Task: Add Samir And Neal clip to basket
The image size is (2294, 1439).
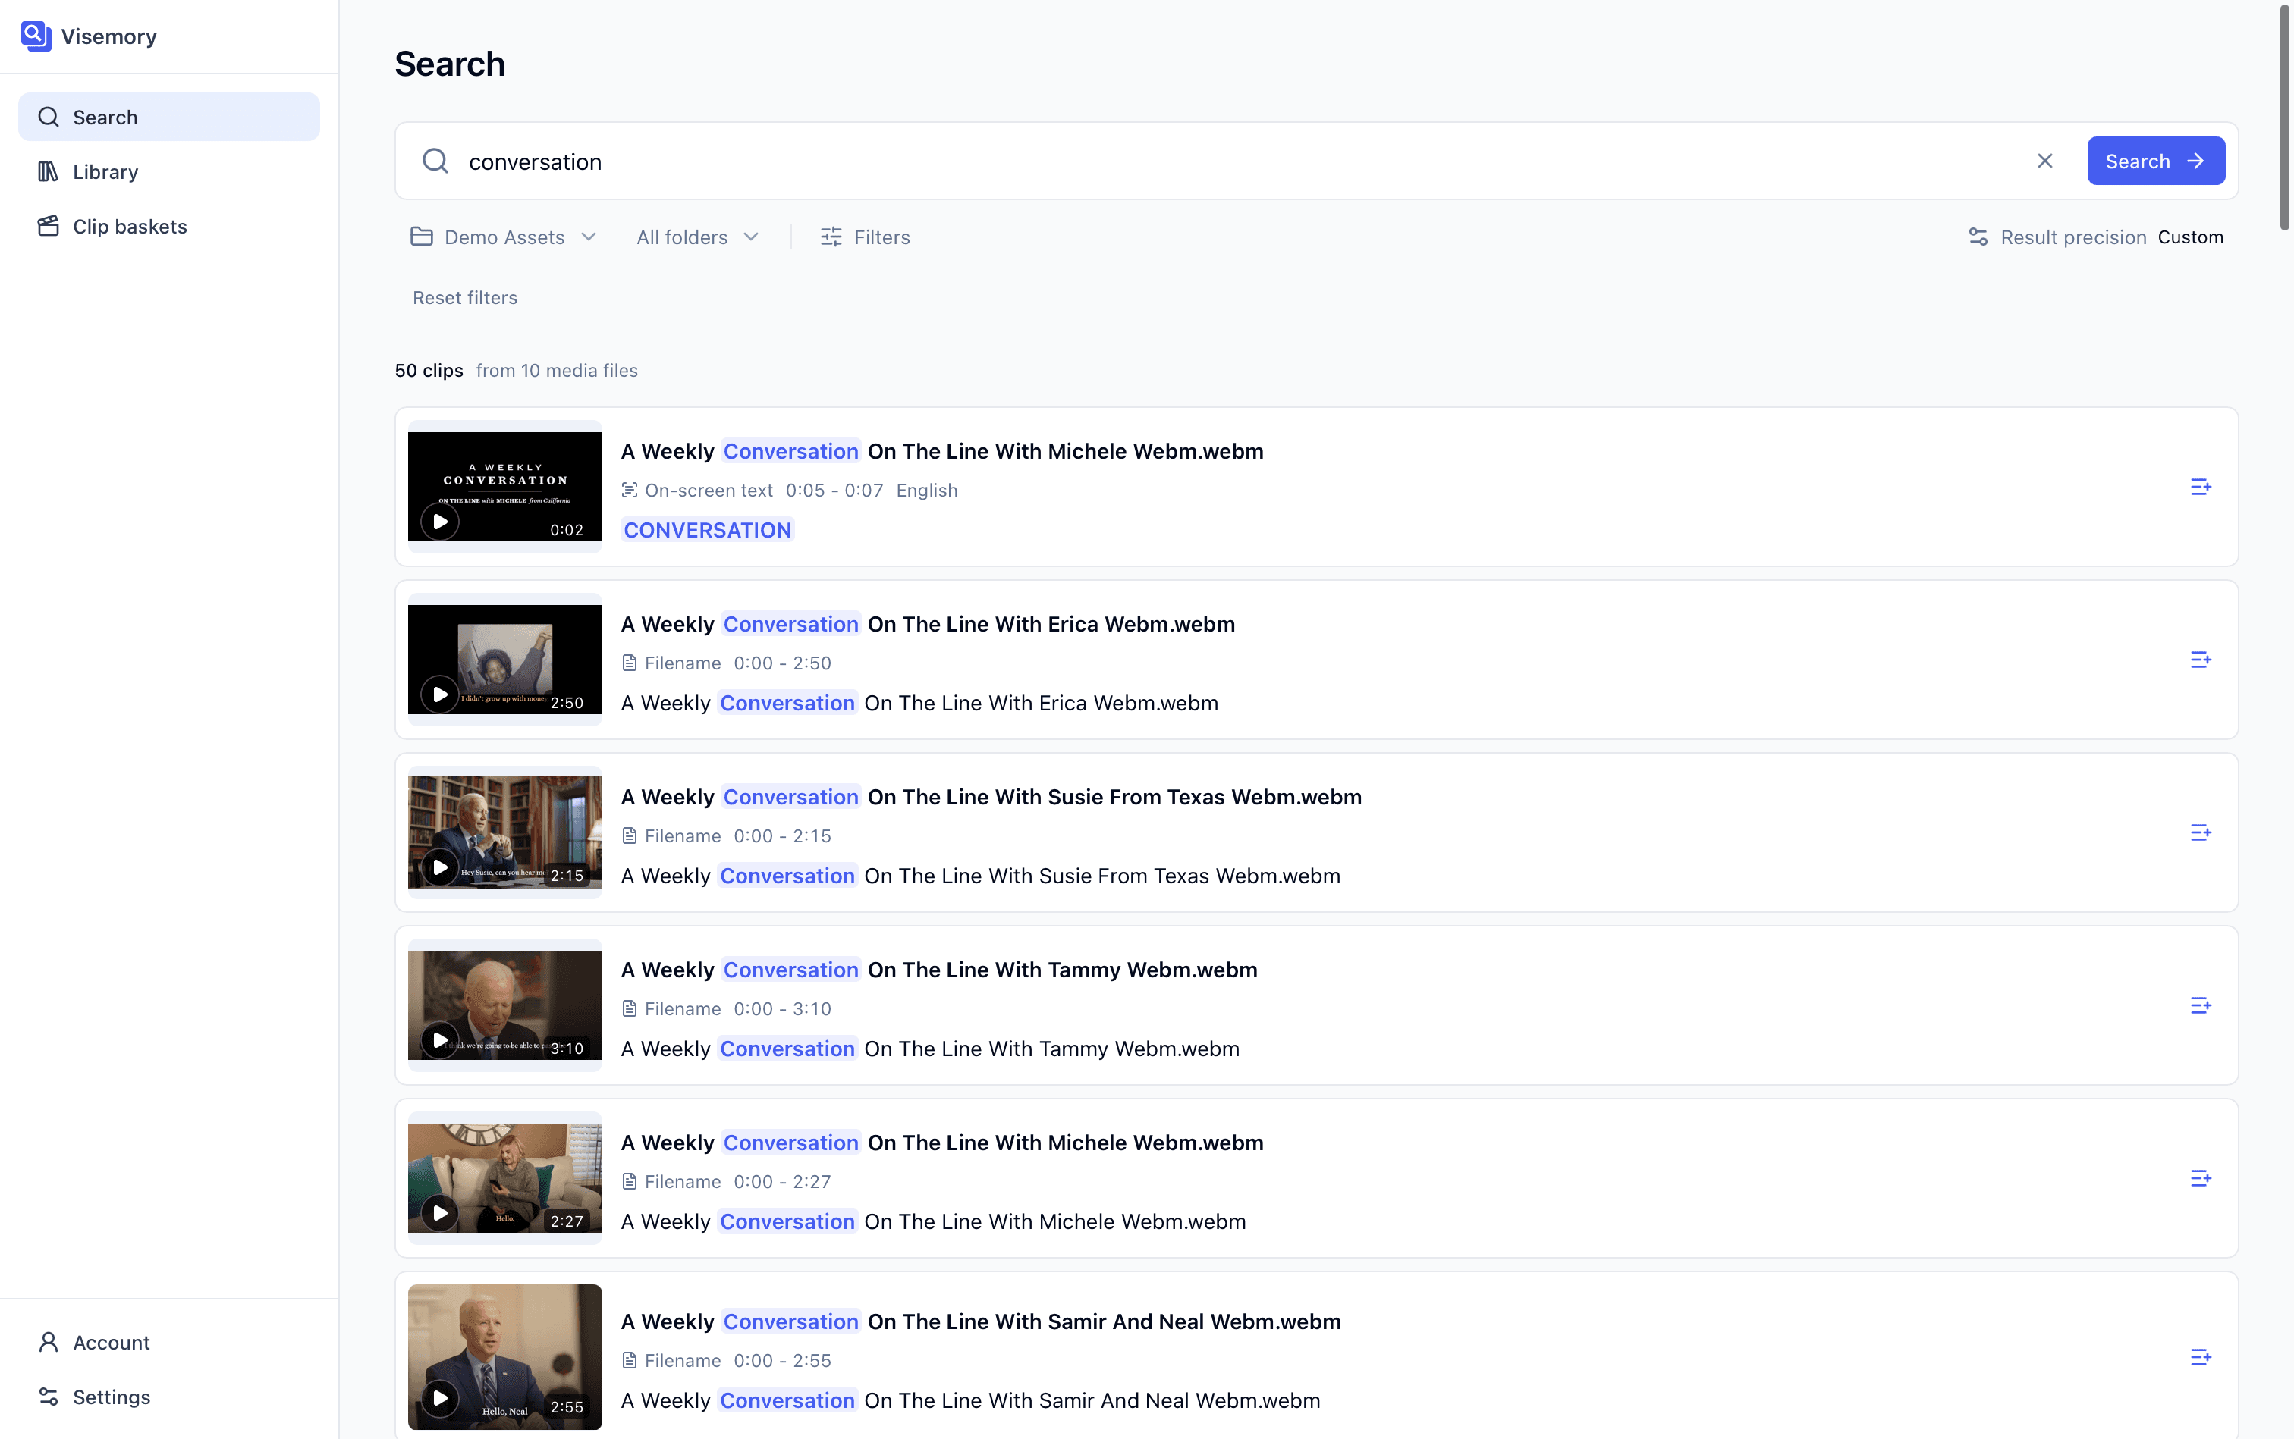Action: 2200,1357
